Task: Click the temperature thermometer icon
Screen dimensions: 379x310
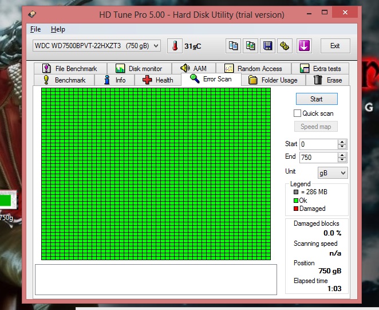Action: pyautogui.click(x=174, y=46)
